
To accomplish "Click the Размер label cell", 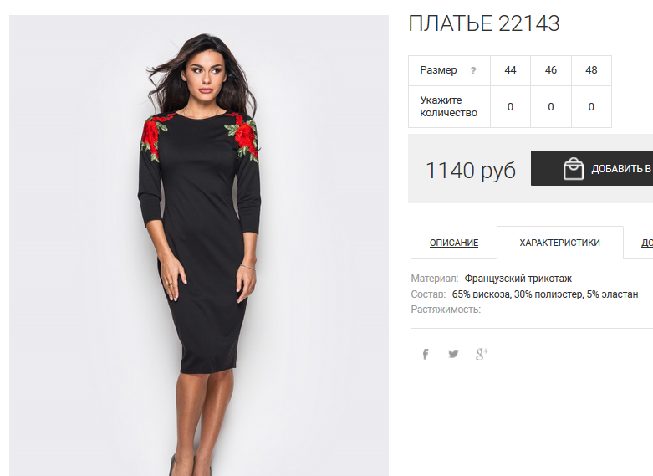I will click(449, 70).
